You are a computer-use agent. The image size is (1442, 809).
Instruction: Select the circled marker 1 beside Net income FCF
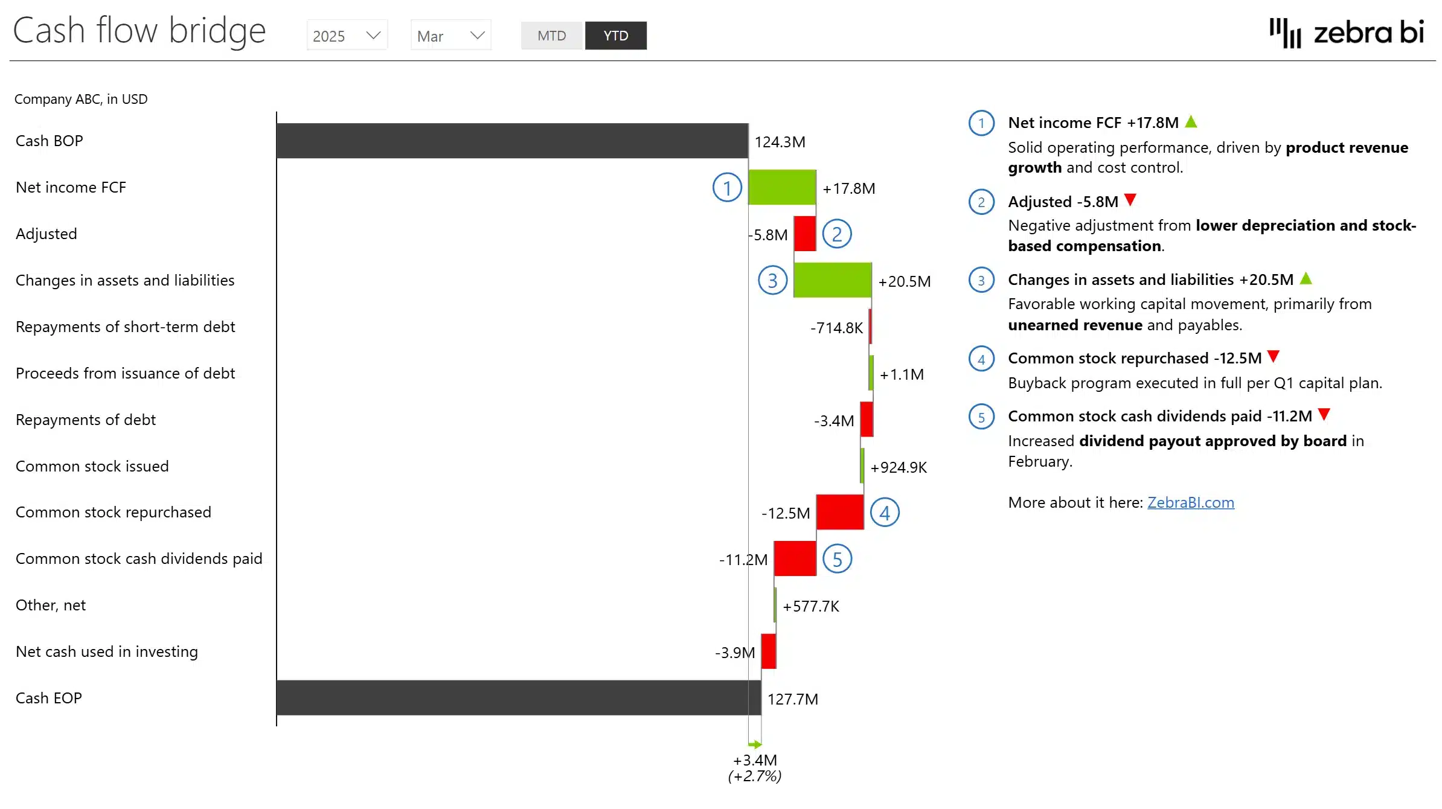tap(727, 188)
